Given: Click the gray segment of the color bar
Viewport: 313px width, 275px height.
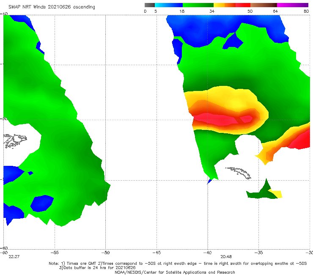Looking at the screenshot, I should 149,5.
